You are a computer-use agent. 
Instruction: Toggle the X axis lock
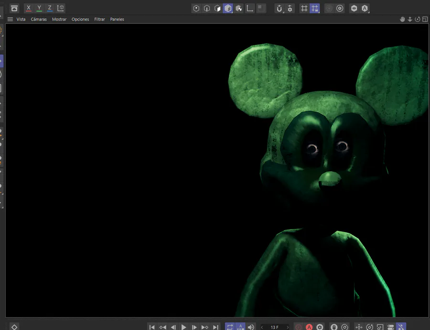click(x=29, y=8)
